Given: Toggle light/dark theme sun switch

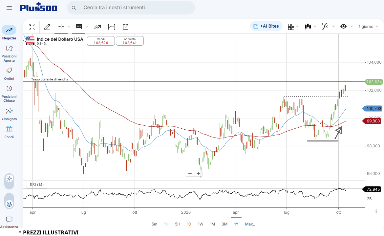Looking at the screenshot, I should (9, 182).
